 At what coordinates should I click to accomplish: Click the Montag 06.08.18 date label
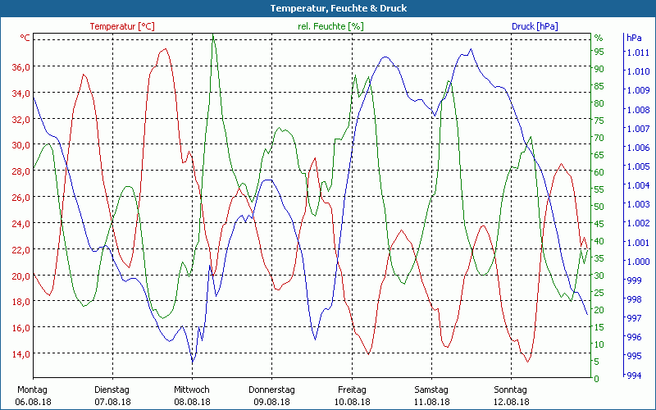pos(32,395)
